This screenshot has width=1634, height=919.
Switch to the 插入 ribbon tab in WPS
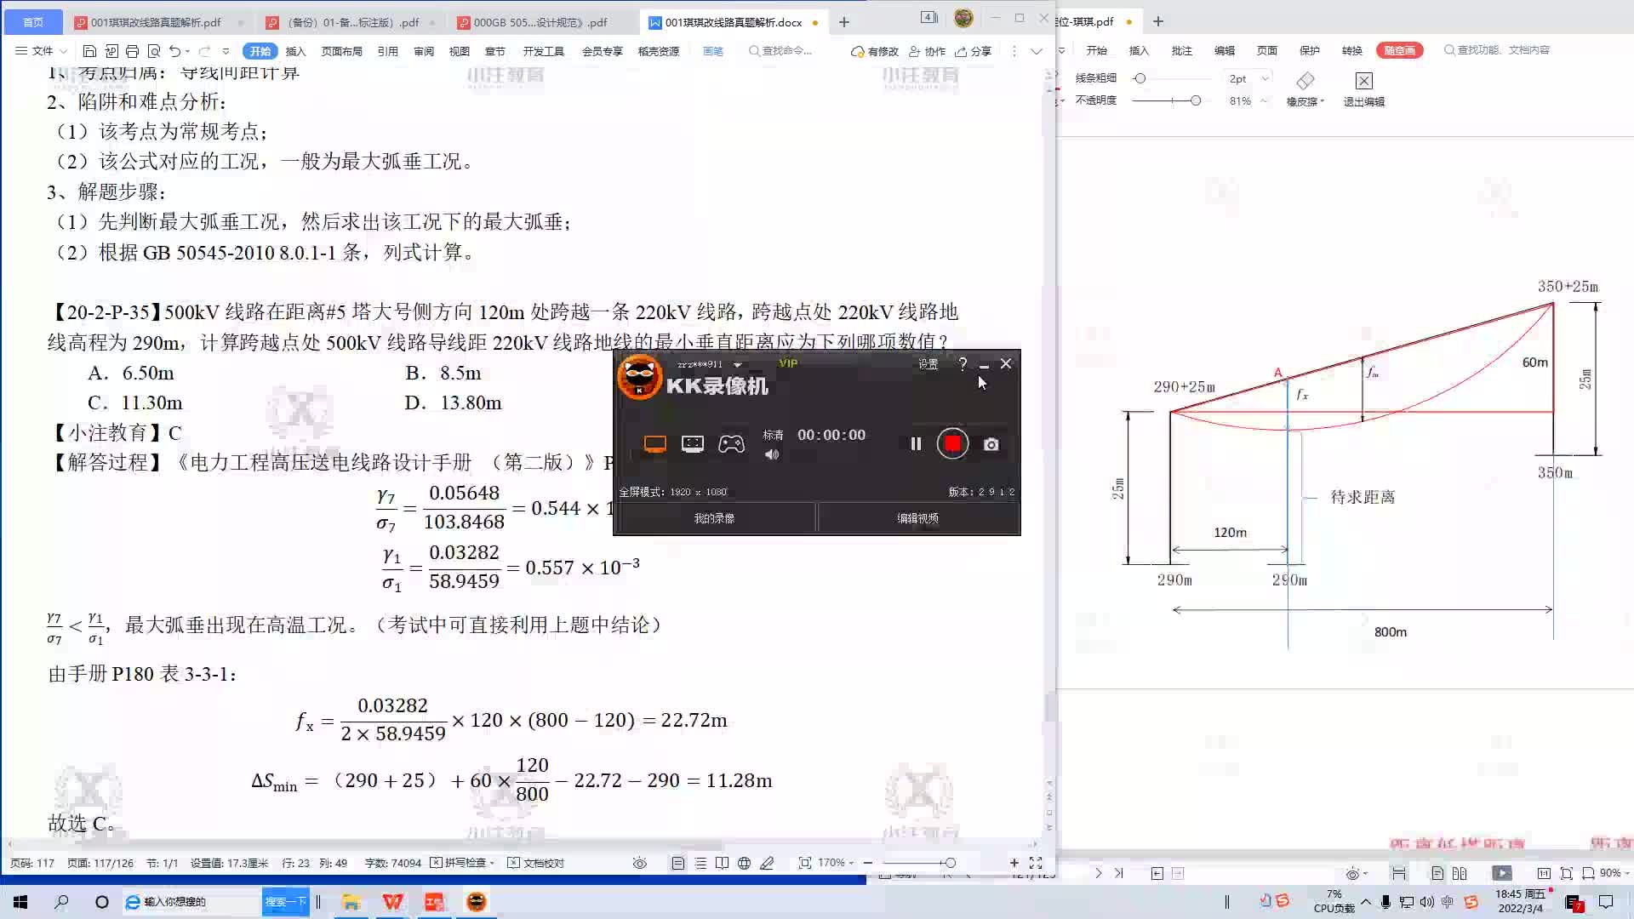click(x=295, y=51)
